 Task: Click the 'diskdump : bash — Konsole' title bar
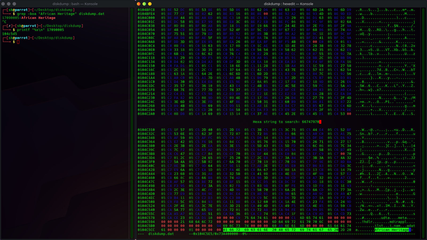pyautogui.click(x=75, y=4)
